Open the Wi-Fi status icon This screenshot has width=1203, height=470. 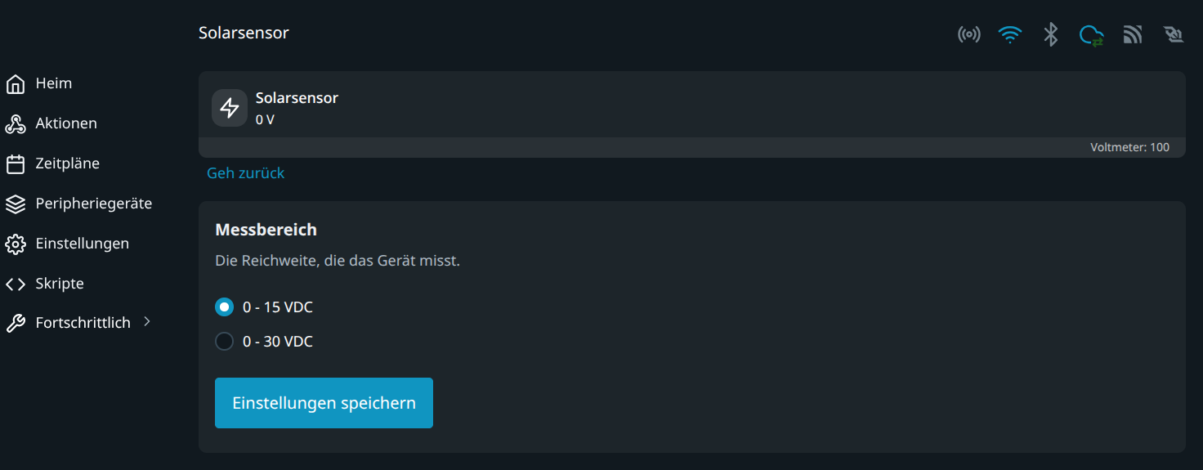tap(1010, 34)
